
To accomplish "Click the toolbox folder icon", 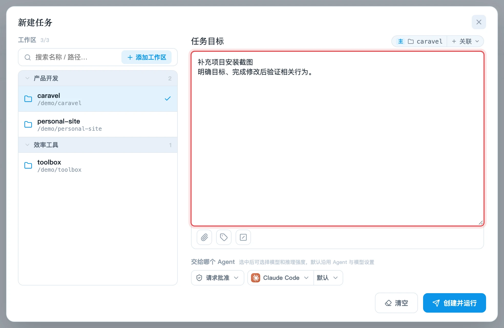I will 28,165.
